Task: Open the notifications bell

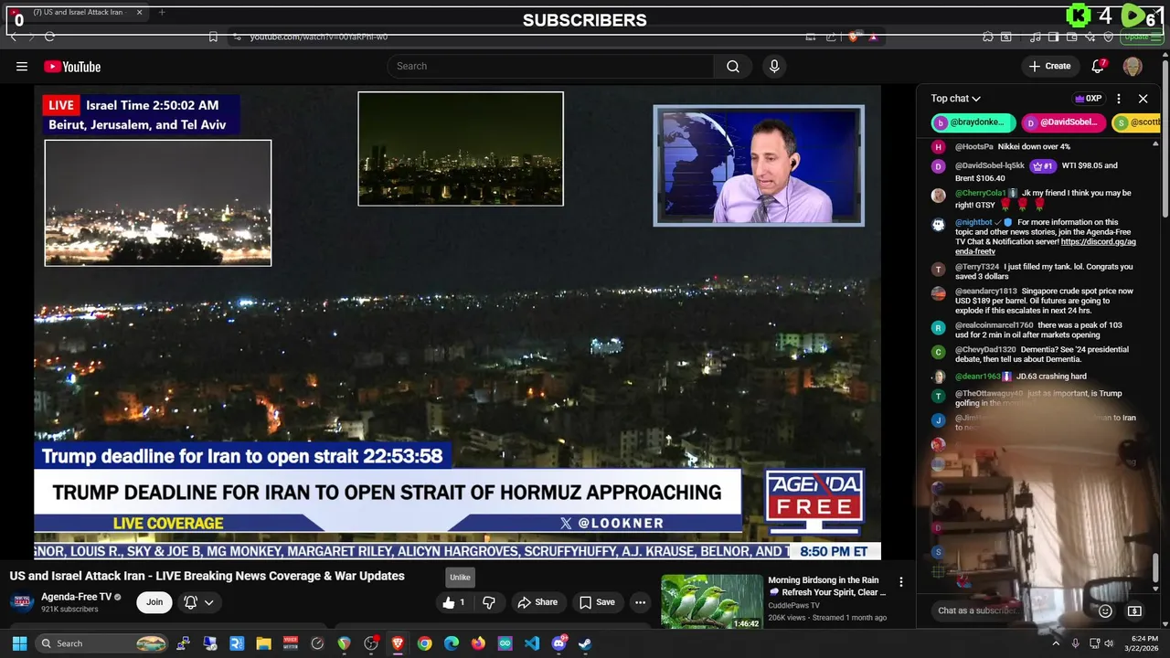Action: click(1098, 66)
